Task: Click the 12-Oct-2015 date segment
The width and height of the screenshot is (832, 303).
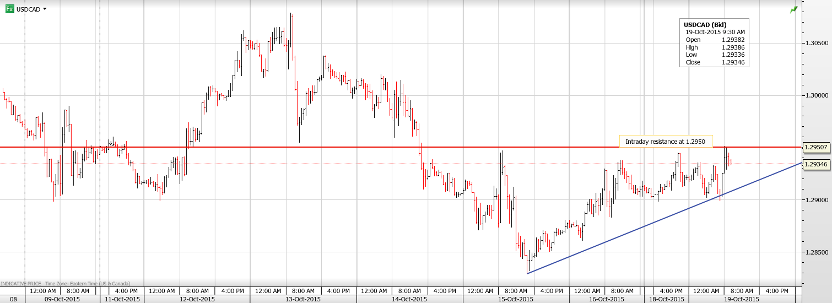Action: point(197,299)
